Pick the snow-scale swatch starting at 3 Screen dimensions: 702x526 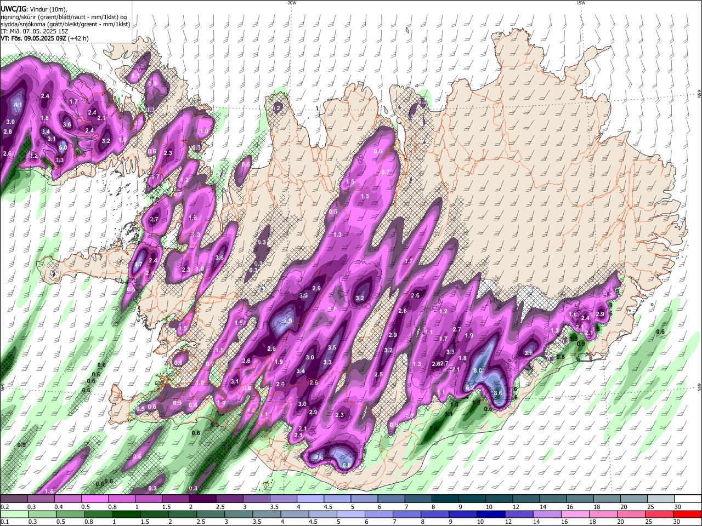point(256,499)
